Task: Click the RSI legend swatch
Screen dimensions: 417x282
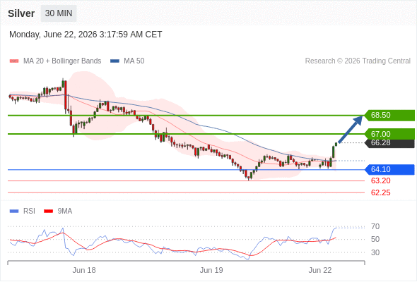Action: (14, 211)
